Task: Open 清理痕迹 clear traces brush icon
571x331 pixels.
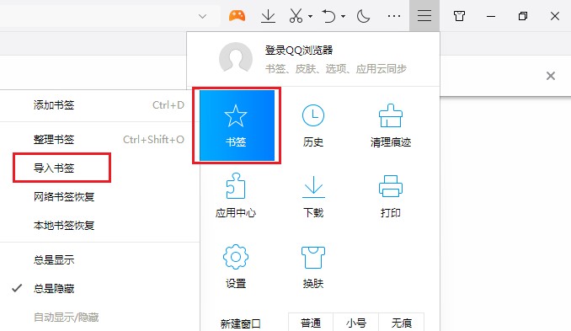Action: point(391,125)
